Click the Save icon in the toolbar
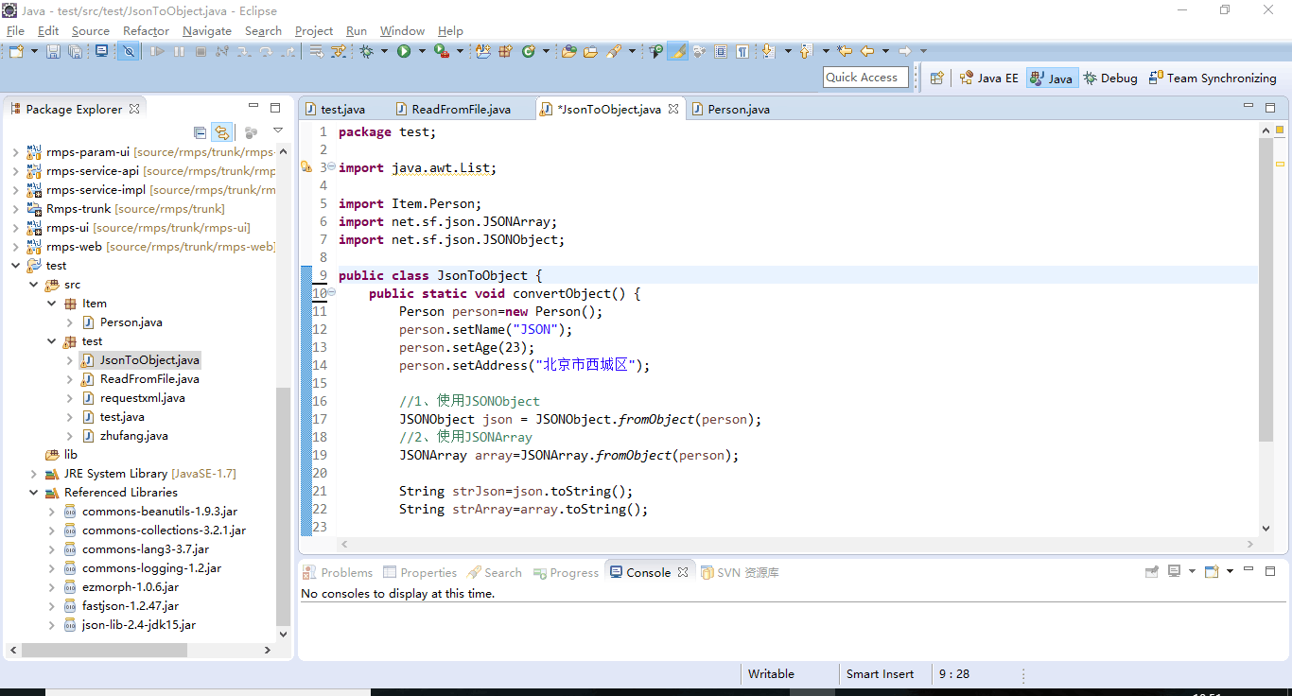1292x696 pixels. coord(54,51)
